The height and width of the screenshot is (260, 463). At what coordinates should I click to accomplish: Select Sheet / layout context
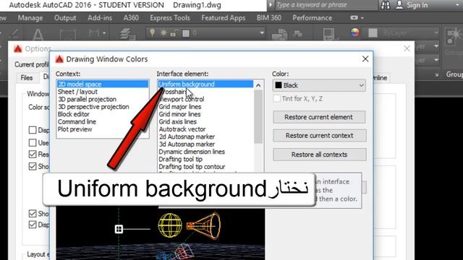(77, 92)
